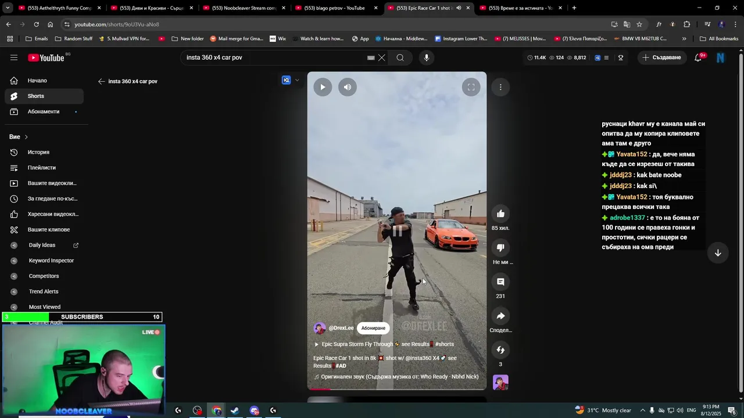Screen dimensions: 744x418
Task: Open Trend Alerts in sidebar
Action: pos(44,291)
